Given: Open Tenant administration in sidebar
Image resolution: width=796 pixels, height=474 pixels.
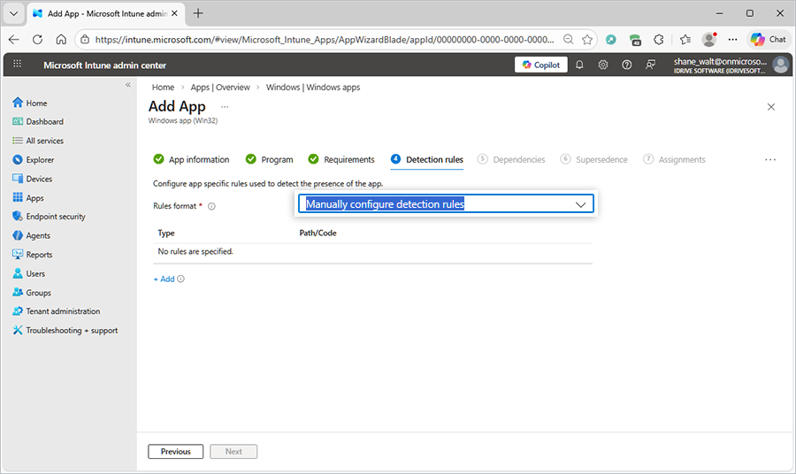Looking at the screenshot, I should 62,311.
